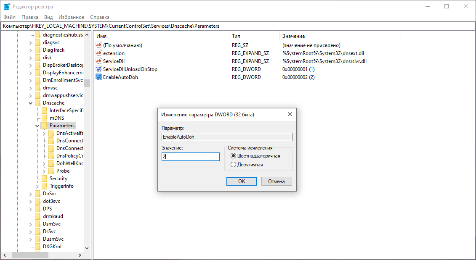The height and width of the screenshot is (260, 476).
Task: Expand the dmwappushservice key
Action: pyautogui.click(x=31, y=96)
